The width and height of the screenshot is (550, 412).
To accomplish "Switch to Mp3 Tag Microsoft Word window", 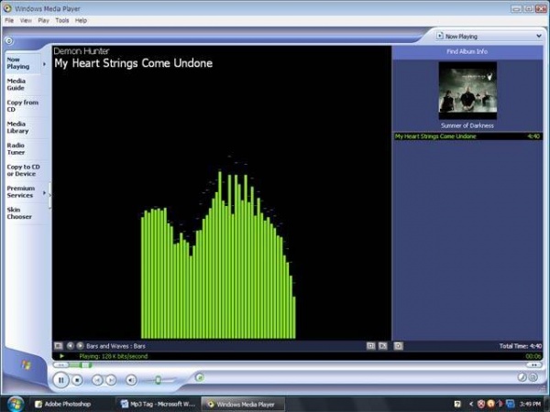I will point(158,404).
